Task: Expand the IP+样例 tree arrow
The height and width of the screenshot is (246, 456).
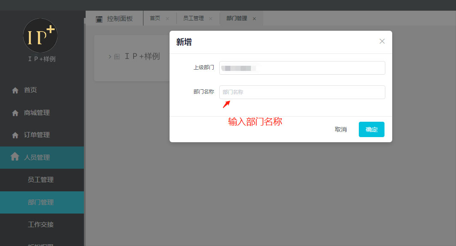Action: (110, 56)
